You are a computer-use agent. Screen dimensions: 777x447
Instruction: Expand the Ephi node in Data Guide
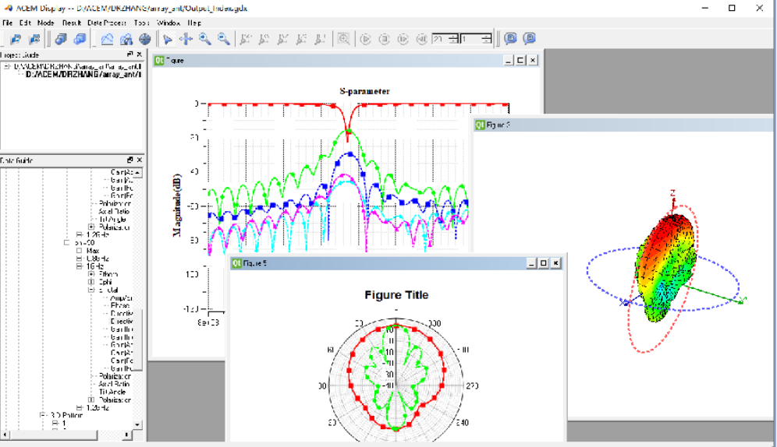(x=91, y=282)
